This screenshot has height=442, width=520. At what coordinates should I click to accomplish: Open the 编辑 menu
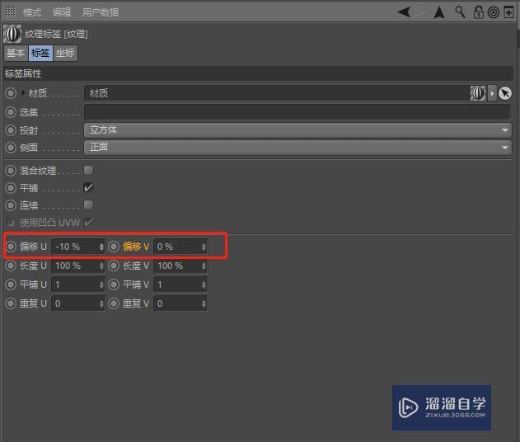pyautogui.click(x=61, y=12)
